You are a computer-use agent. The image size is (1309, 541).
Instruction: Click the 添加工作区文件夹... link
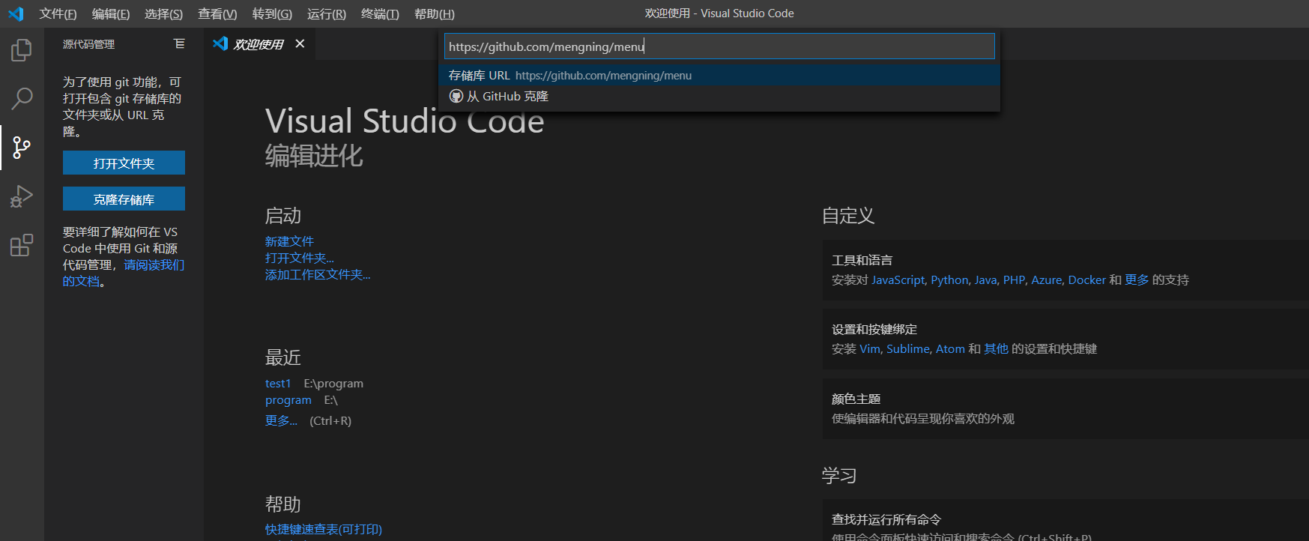(x=318, y=274)
